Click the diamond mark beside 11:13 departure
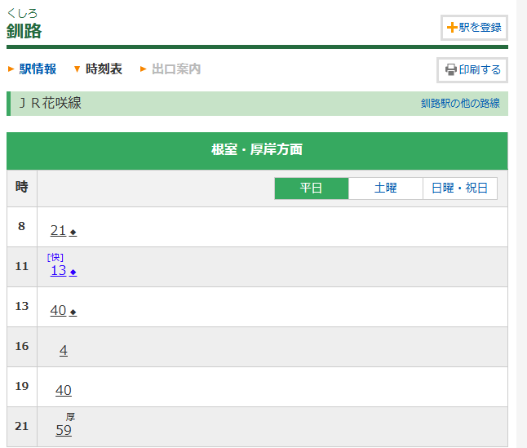The height and width of the screenshot is (448, 527). point(73,273)
